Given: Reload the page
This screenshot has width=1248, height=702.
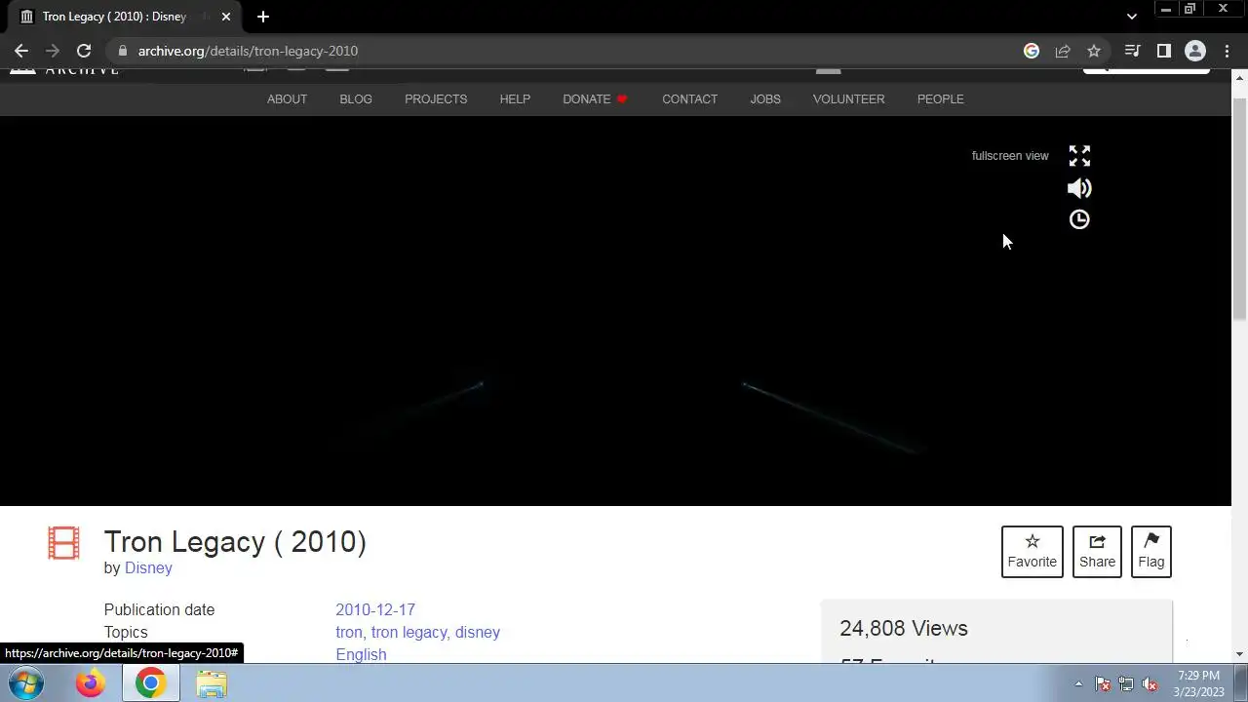Looking at the screenshot, I should pyautogui.click(x=84, y=51).
